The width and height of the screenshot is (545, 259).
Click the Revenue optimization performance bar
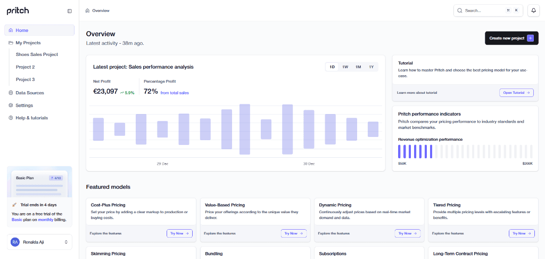click(465, 152)
